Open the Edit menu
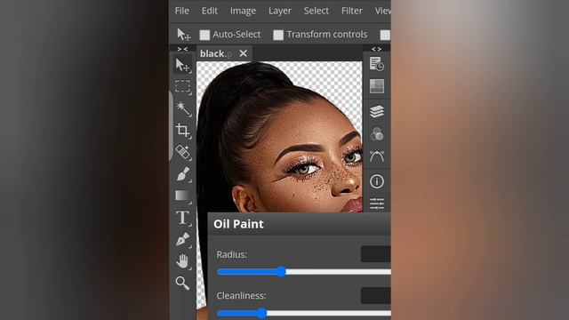 (210, 11)
